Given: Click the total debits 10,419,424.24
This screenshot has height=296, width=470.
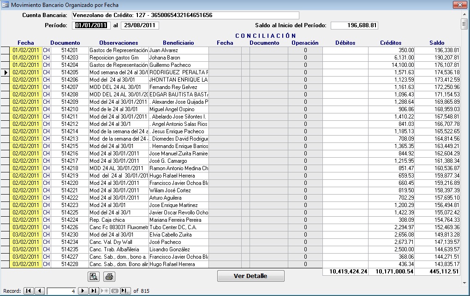Looking at the screenshot, I should (x=348, y=272).
